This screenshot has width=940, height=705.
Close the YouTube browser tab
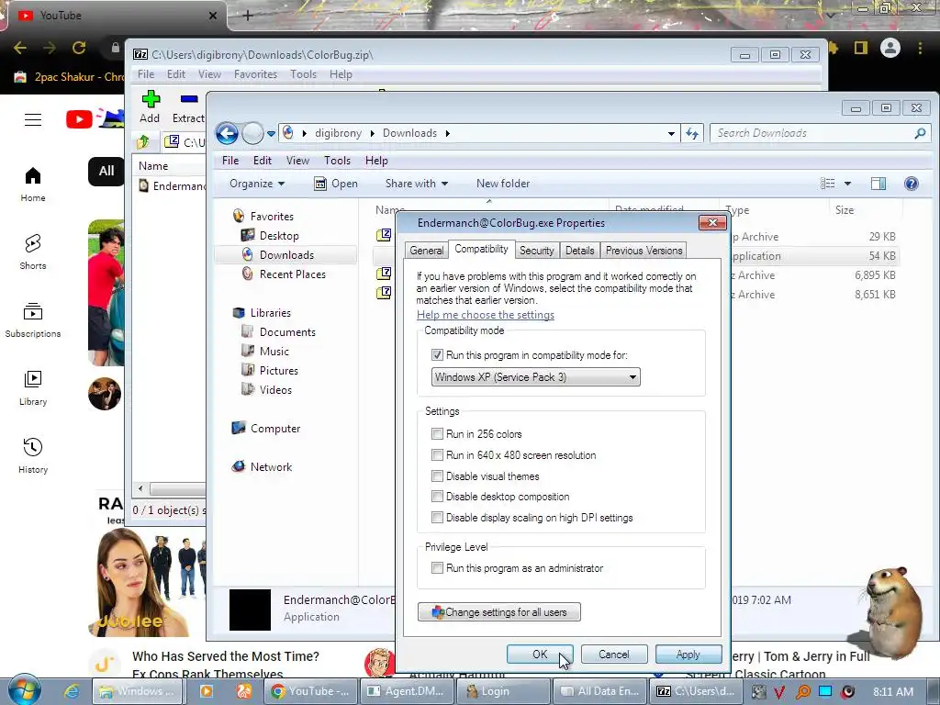[x=213, y=16]
